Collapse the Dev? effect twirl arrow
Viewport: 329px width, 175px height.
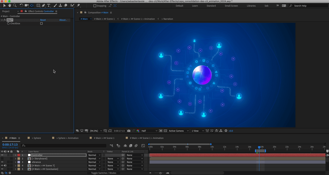2,20
